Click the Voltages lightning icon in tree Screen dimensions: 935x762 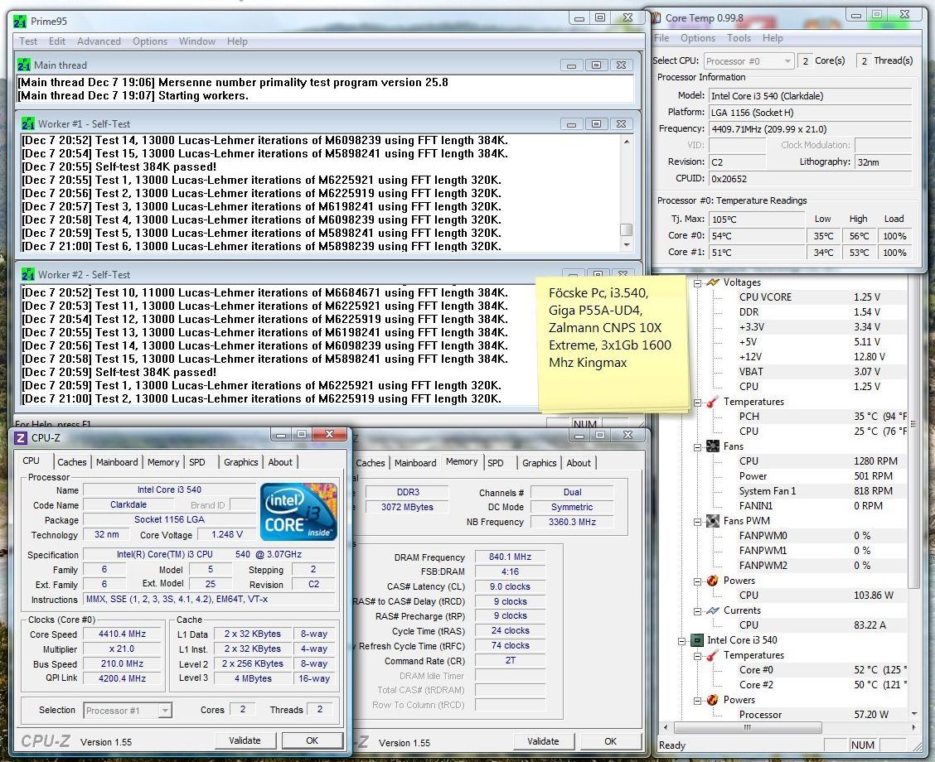coord(713,282)
